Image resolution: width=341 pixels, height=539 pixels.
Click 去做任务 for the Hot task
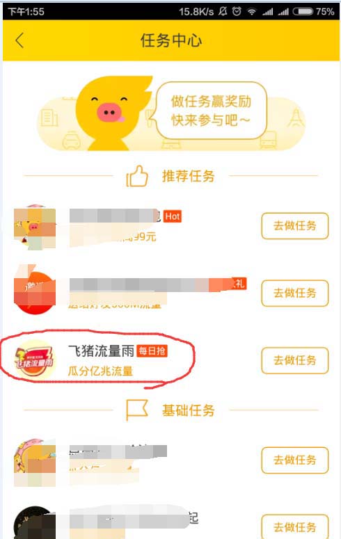tap(295, 226)
